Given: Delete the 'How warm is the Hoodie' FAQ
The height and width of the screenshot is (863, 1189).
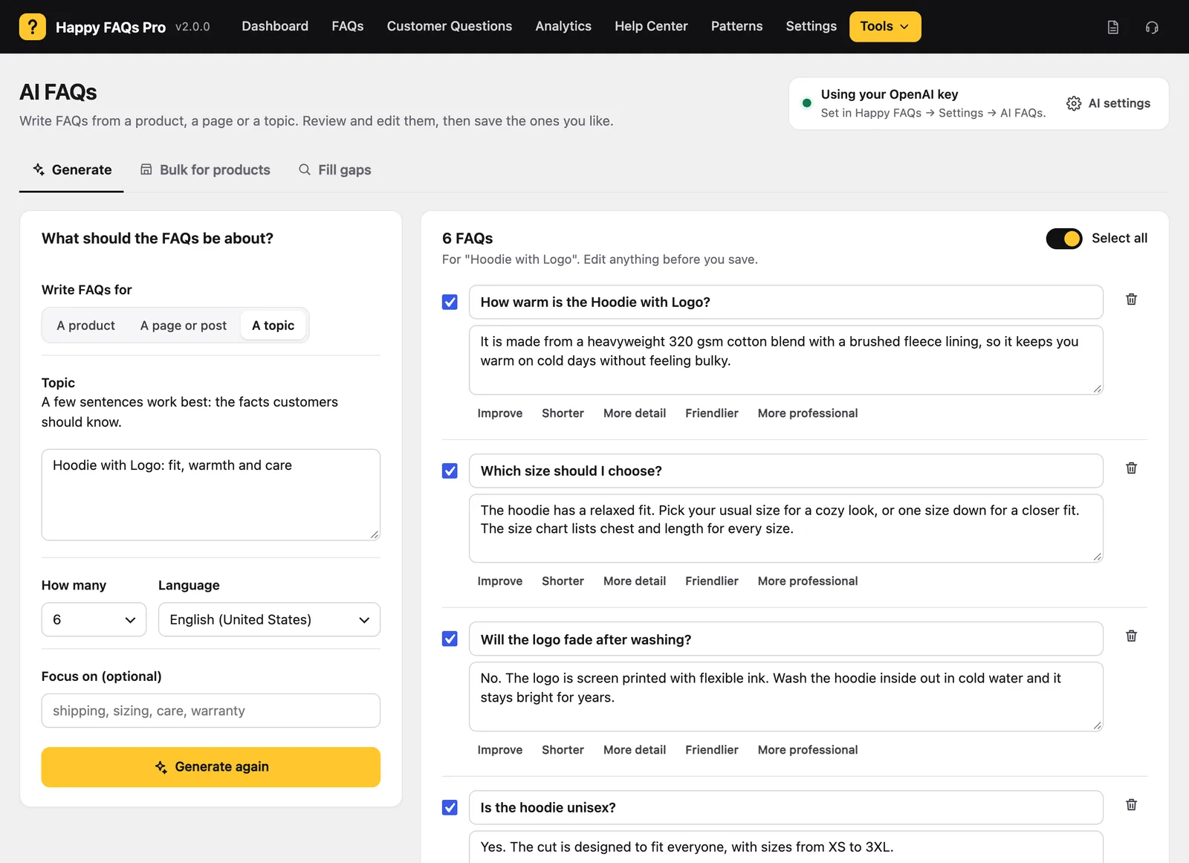Looking at the screenshot, I should [x=1131, y=300].
